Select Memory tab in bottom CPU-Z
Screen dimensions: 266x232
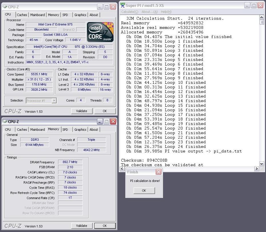point(53,129)
